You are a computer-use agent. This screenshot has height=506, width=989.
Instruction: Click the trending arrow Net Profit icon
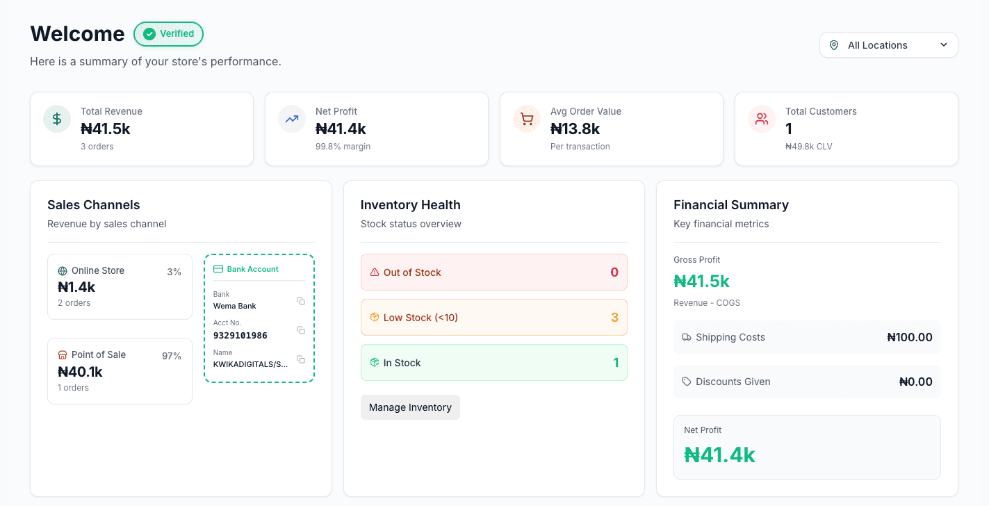[x=292, y=119]
